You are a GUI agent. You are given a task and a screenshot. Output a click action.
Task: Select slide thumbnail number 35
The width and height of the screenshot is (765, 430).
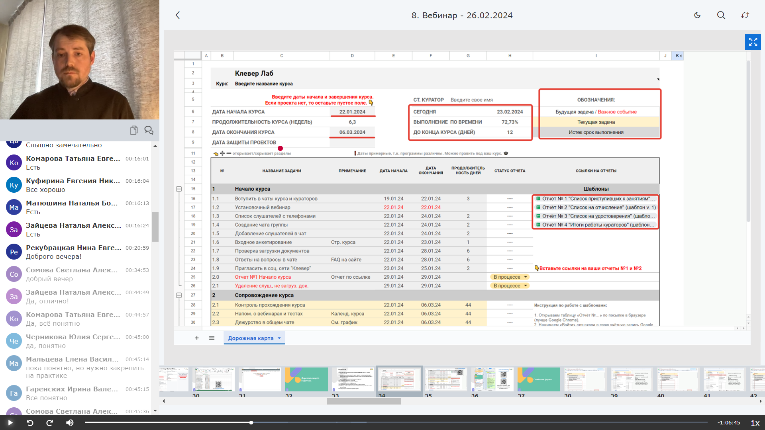tap(445, 379)
